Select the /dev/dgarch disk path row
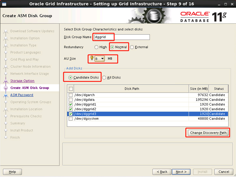Image resolution: width=236 pixels, height=177 pixels. pyautogui.click(x=131, y=95)
